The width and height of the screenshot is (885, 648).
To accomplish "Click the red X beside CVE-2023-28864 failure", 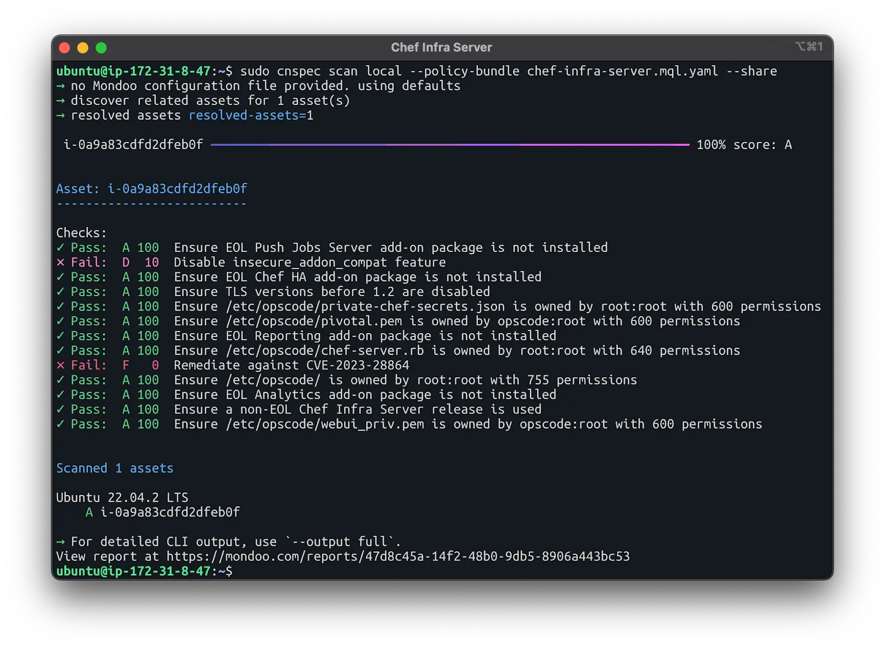I will pos(60,365).
